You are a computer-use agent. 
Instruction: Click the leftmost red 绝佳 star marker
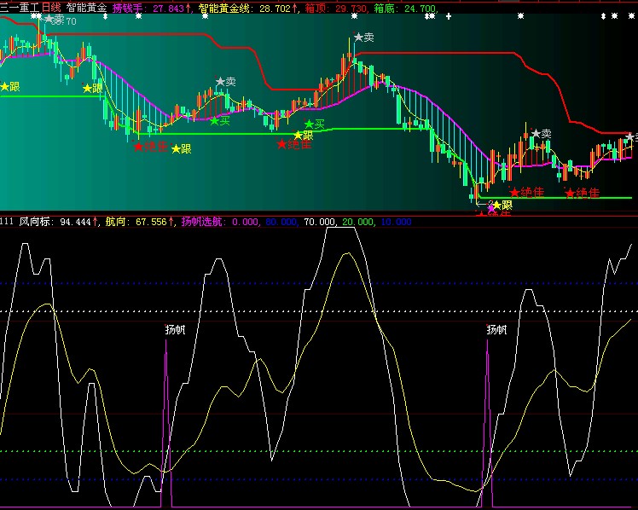(150, 147)
